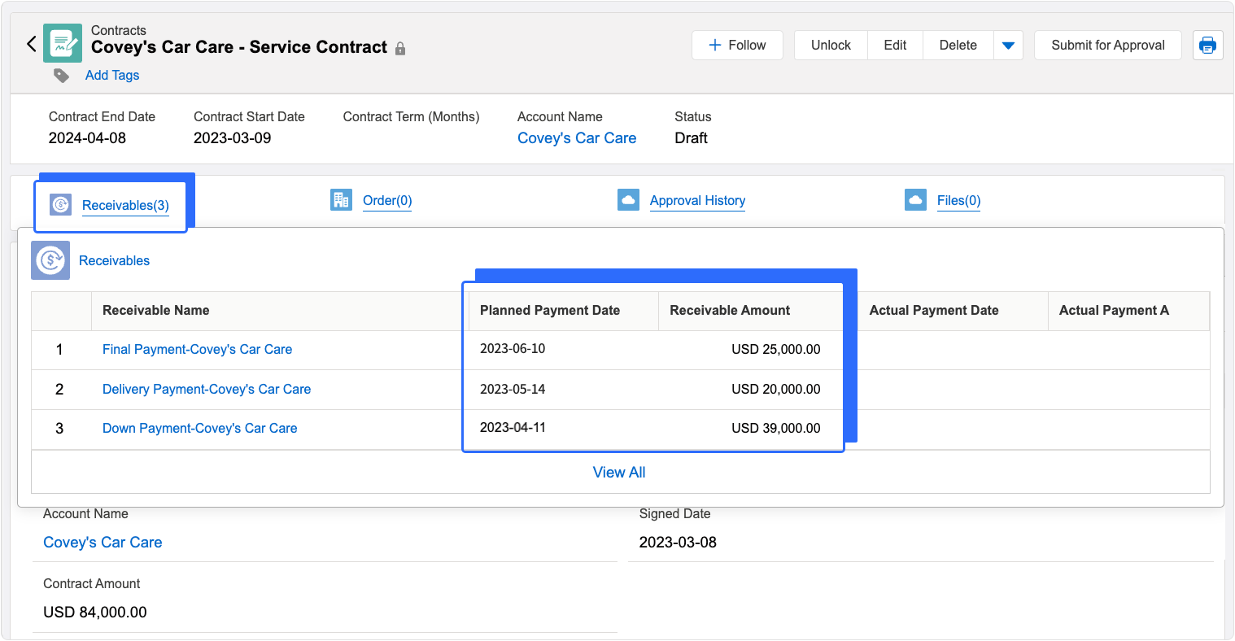Click the Follow button

click(x=737, y=46)
